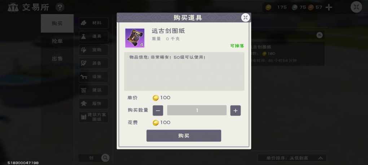Collapse the listing with the up-arrow icon
This screenshot has width=368, height=165.
[319, 35]
